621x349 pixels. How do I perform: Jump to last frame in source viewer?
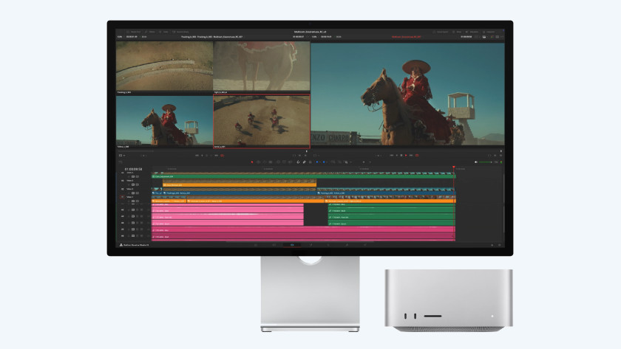coord(216,156)
